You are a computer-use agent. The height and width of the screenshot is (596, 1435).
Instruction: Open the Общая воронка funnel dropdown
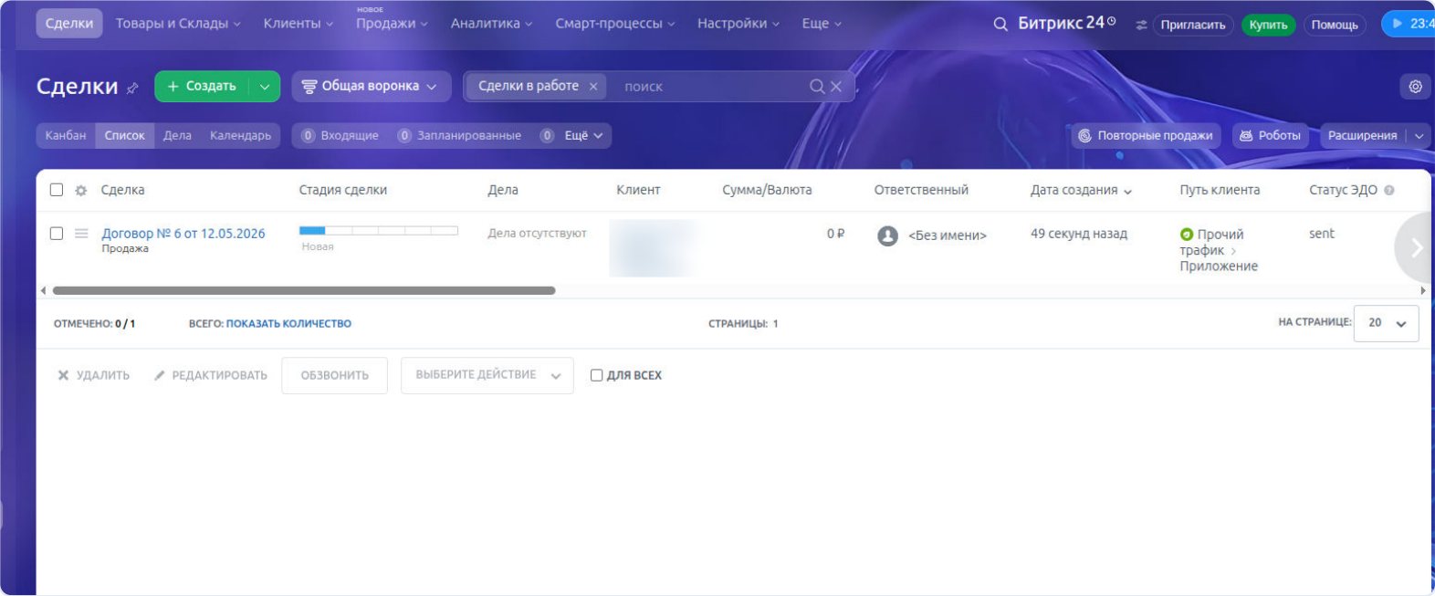[x=371, y=86]
